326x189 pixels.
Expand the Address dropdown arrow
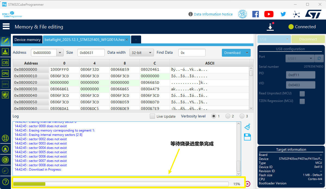60,53
